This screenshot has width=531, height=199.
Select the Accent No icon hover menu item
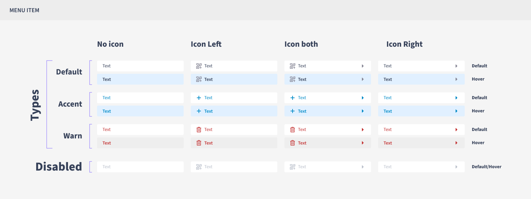tap(140, 111)
